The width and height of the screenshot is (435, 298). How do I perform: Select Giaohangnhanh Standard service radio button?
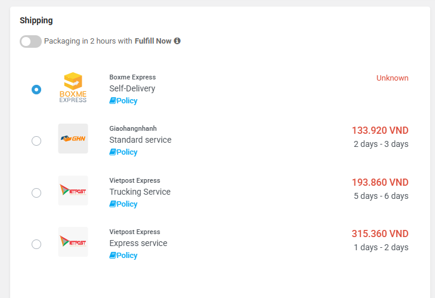36,141
